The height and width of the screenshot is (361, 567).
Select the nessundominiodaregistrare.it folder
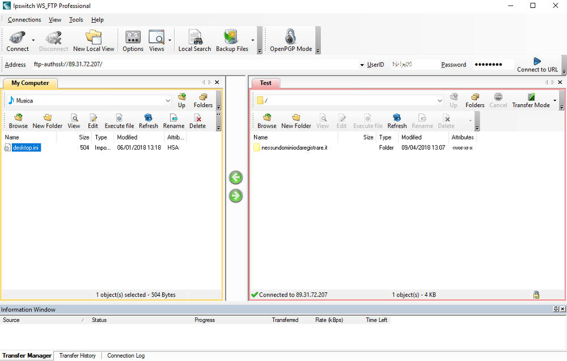point(294,147)
